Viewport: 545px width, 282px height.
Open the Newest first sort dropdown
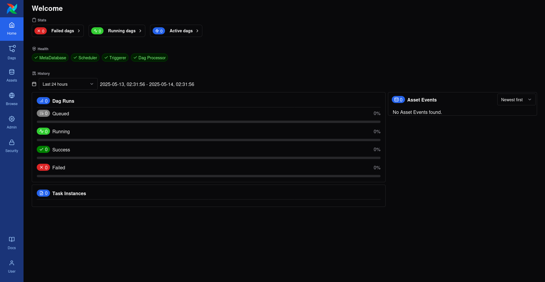pos(516,100)
